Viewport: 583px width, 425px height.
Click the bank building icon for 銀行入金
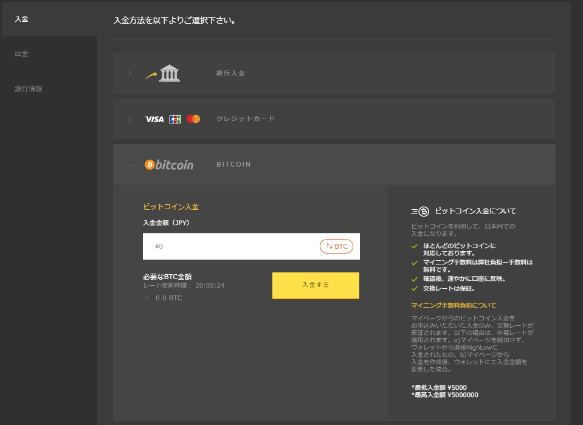(169, 73)
